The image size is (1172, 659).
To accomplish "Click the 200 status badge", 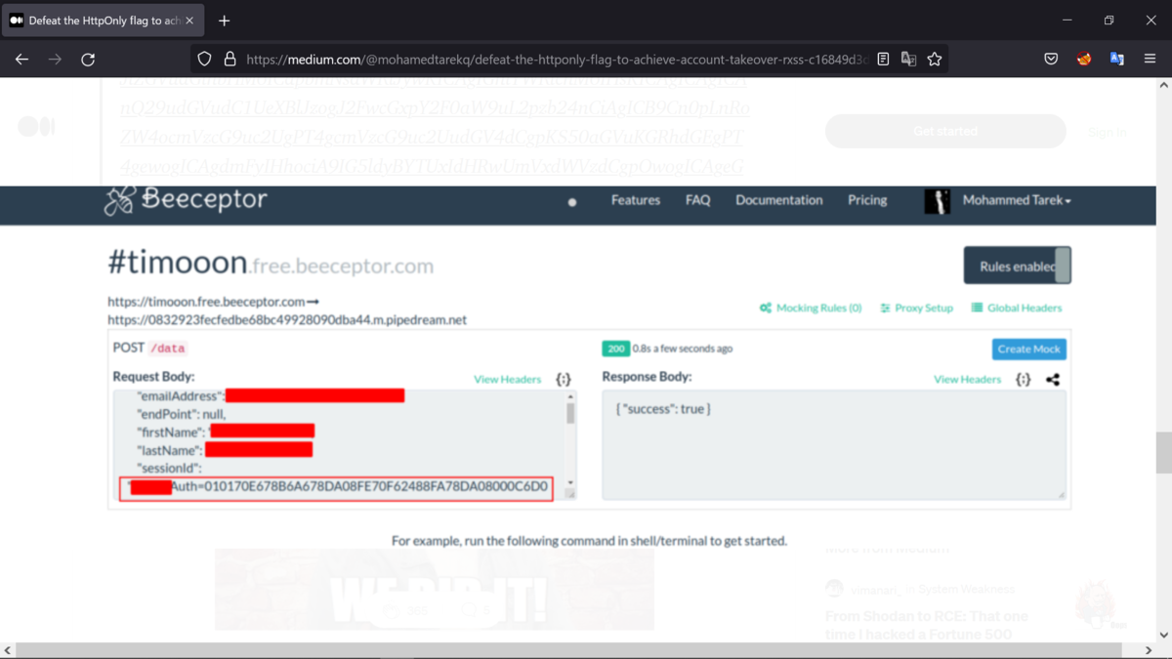I will coord(615,349).
